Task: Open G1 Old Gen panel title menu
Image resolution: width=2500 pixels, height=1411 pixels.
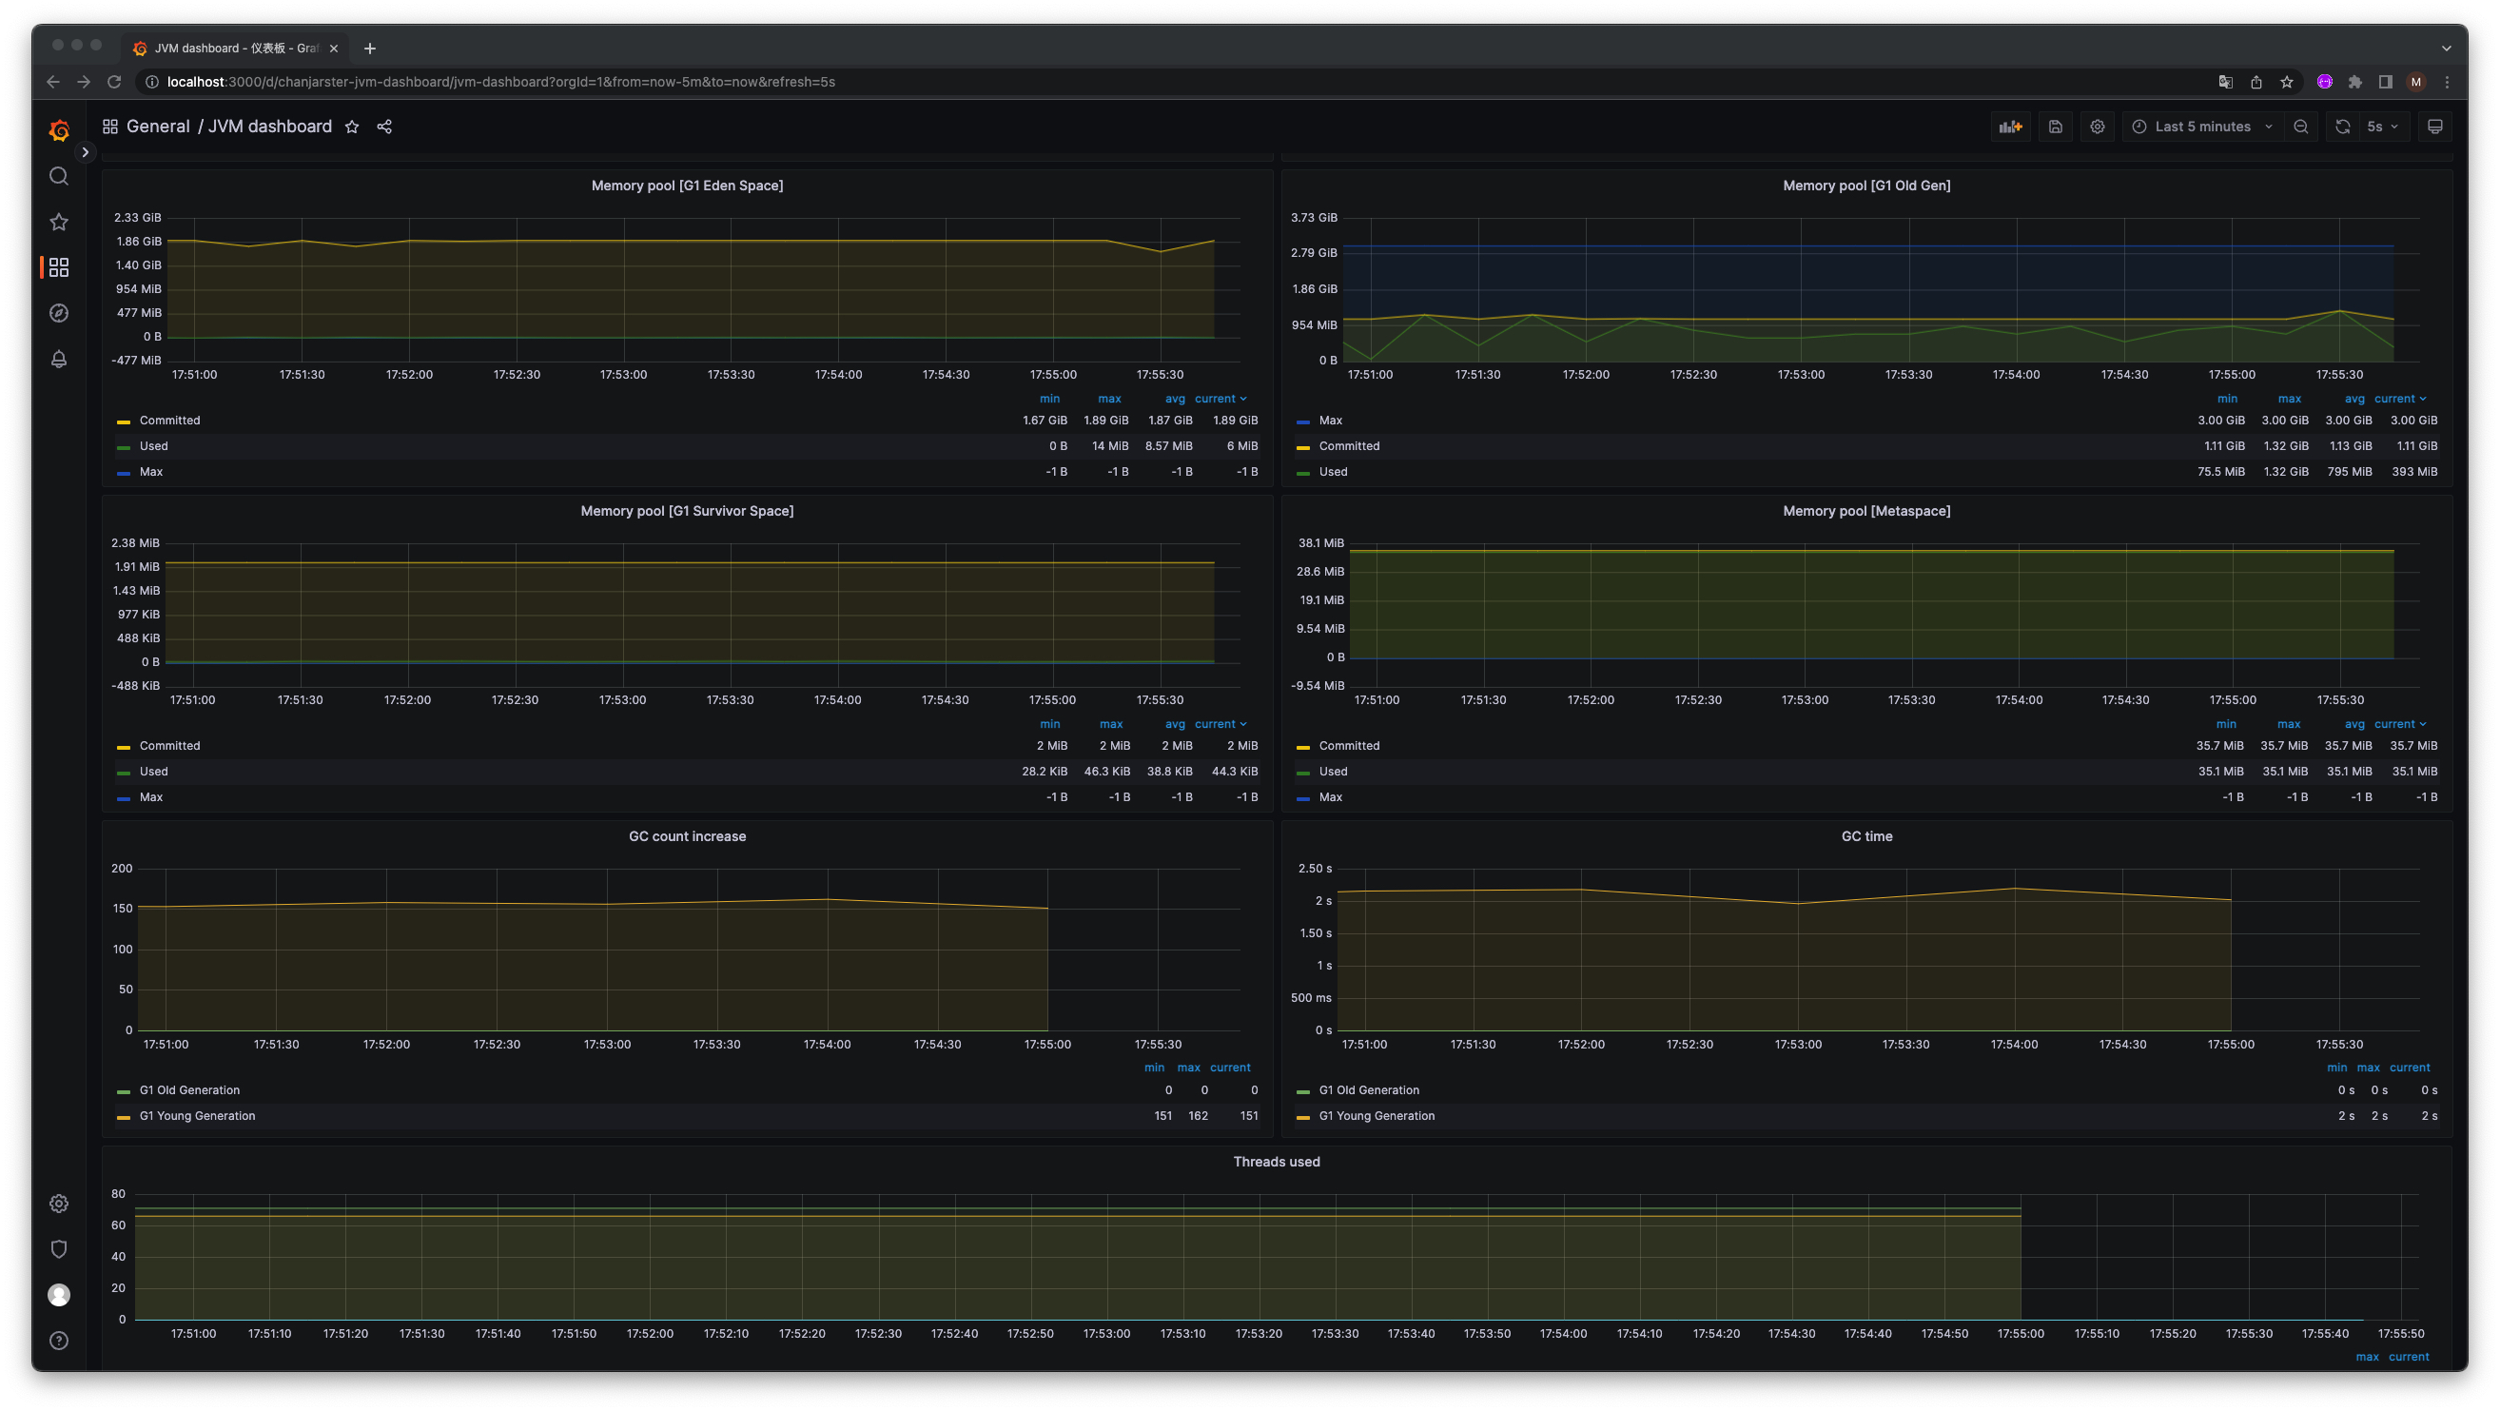Action: [1866, 186]
